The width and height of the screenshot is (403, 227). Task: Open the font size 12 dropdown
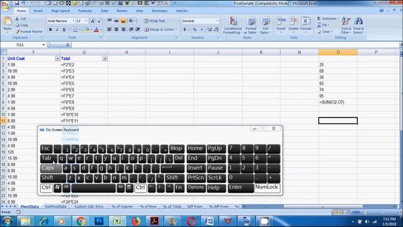tap(86, 21)
